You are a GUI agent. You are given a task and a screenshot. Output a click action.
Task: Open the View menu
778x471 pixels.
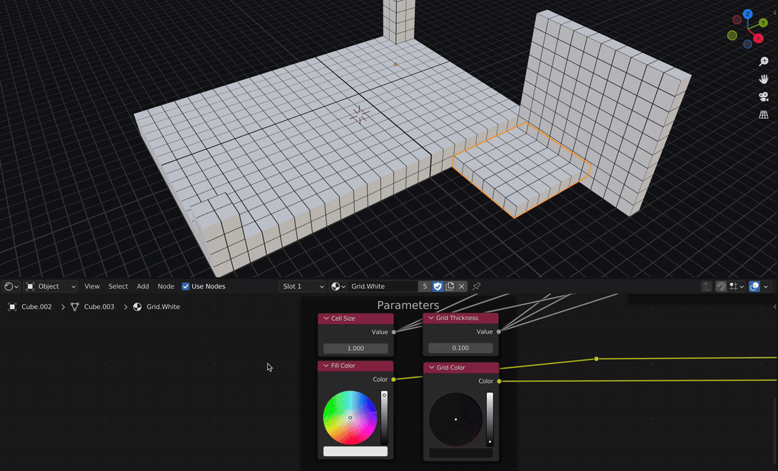tap(91, 286)
